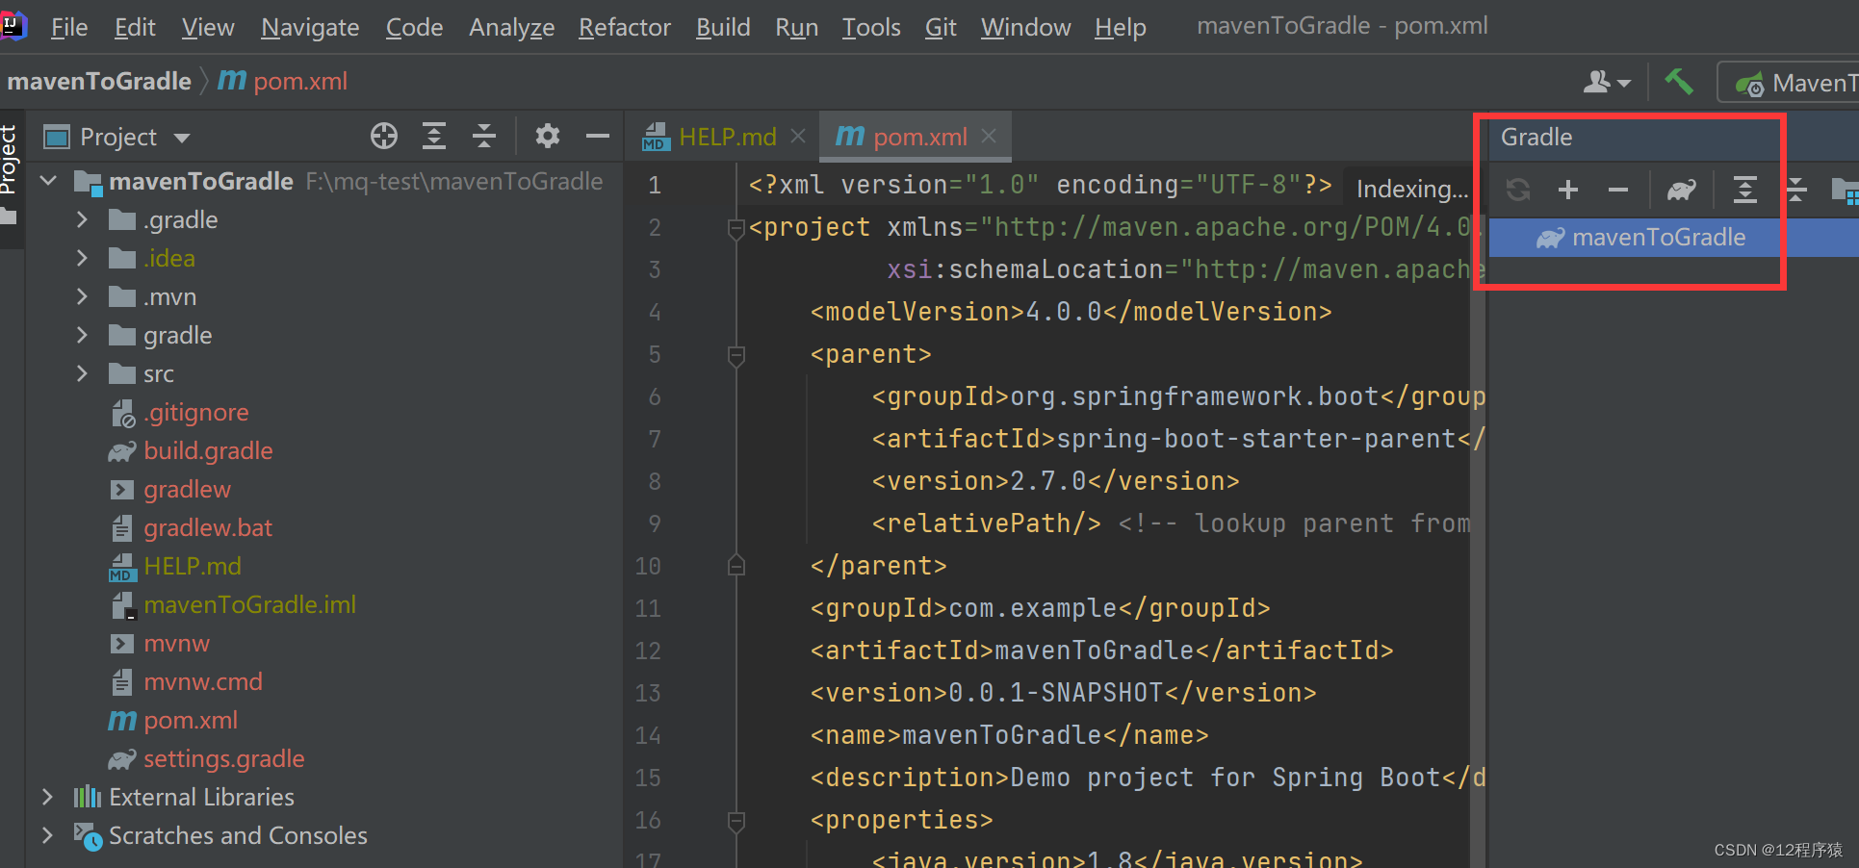
Task: Click mavenToGradle breadcrumb in navigation bar
Action: 99,82
